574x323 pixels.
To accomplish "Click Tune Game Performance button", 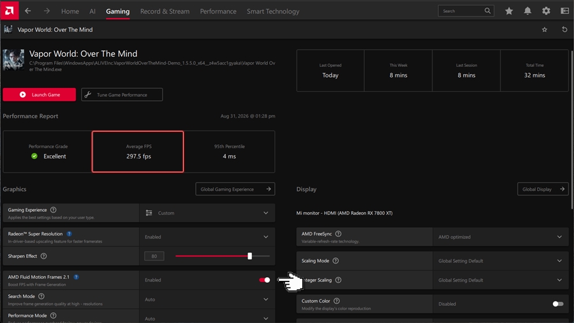I will 122,94.
